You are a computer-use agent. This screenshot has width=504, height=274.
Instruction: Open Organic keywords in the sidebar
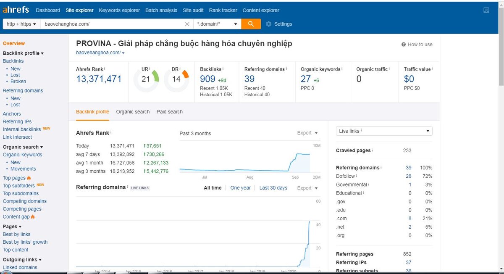click(23, 155)
